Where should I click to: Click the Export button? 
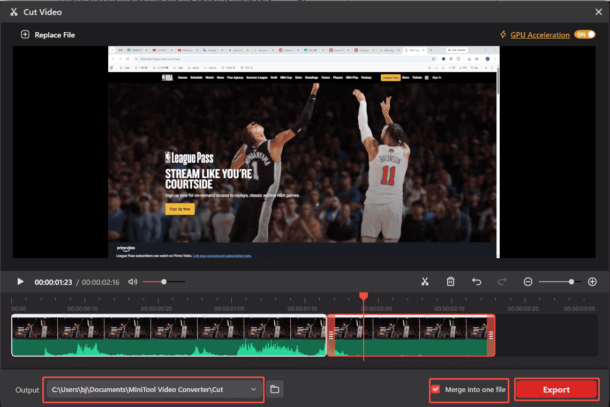pos(556,390)
